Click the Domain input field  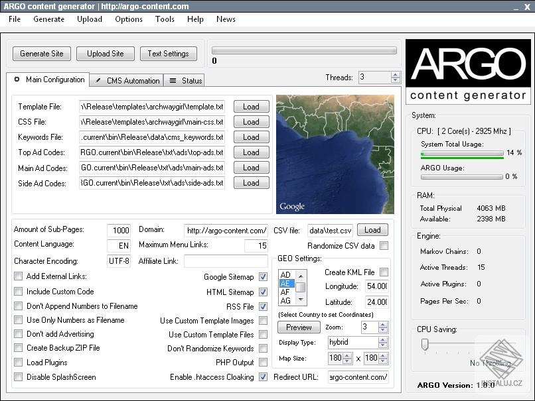226,230
